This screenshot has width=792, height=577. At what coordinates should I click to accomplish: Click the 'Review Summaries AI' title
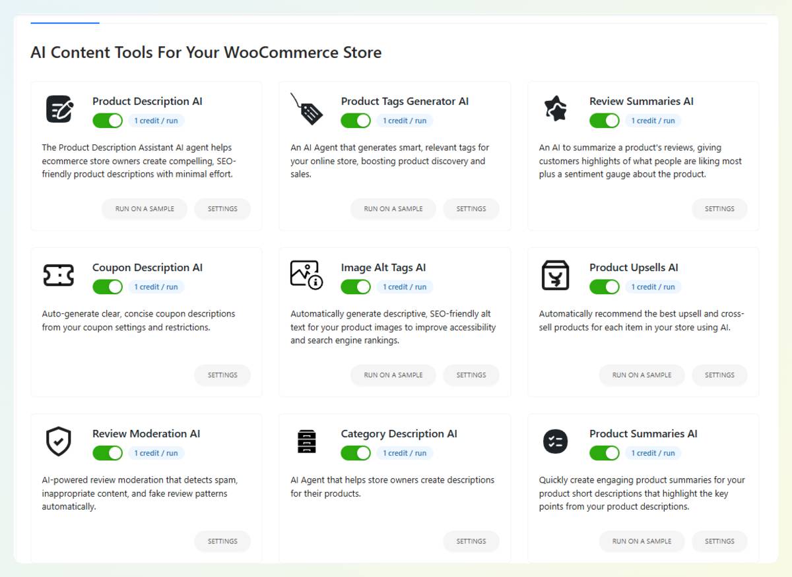(x=642, y=102)
